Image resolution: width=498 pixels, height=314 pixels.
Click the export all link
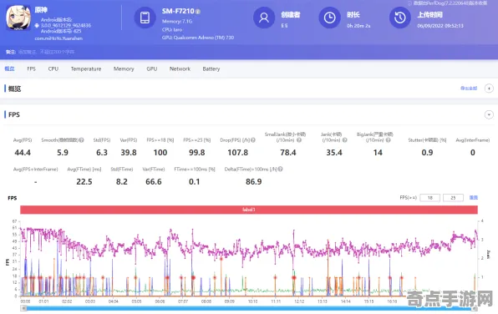(469, 89)
